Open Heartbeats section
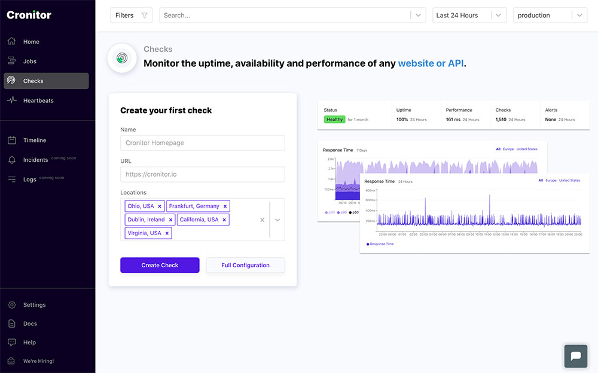 [x=38, y=100]
